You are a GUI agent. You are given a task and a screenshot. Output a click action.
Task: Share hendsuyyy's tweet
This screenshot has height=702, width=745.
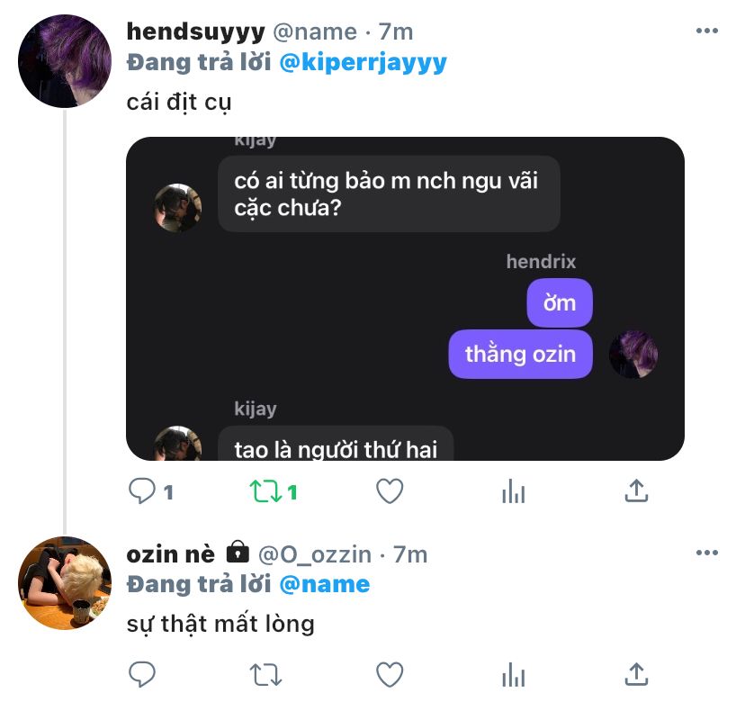pyautogui.click(x=636, y=491)
